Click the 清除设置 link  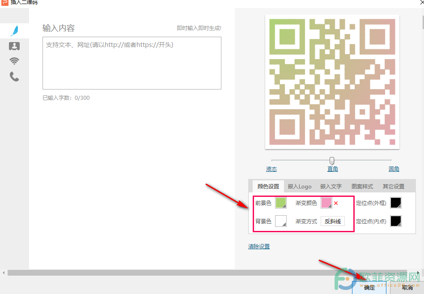pos(259,247)
